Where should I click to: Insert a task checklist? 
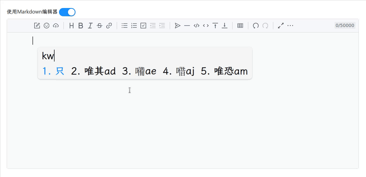[143, 25]
